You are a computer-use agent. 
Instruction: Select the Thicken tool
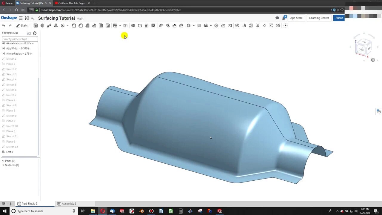[x=63, y=25]
